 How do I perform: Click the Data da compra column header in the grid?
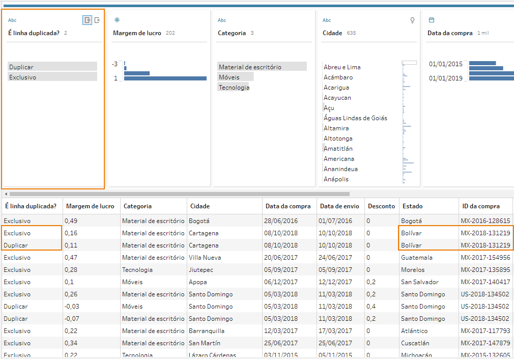[x=290, y=206]
